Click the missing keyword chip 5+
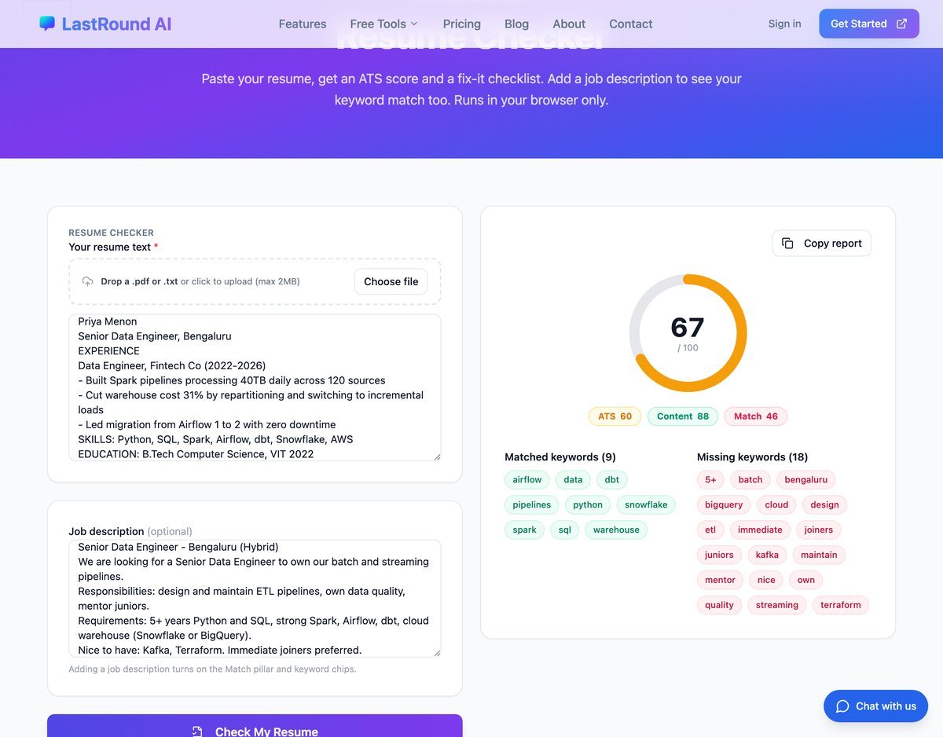This screenshot has height=737, width=943. 710,479
